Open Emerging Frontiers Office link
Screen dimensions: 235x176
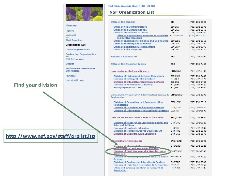click(129, 88)
